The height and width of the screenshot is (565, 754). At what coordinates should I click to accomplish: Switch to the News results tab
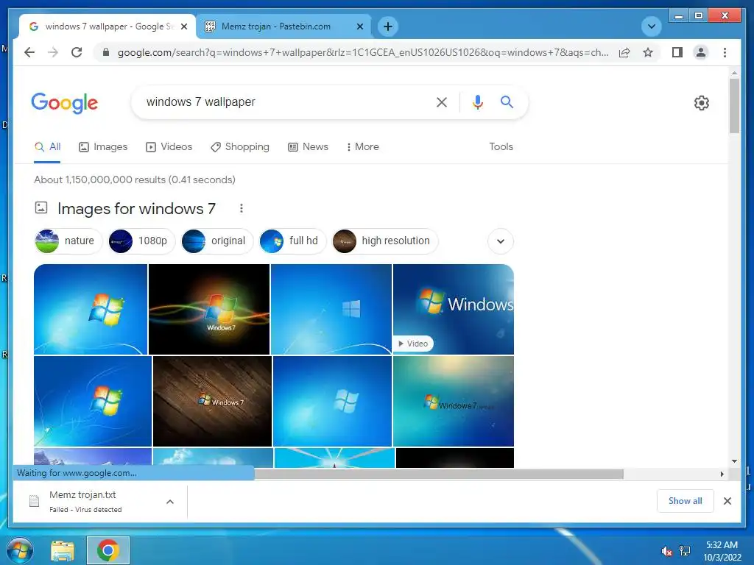(x=308, y=147)
